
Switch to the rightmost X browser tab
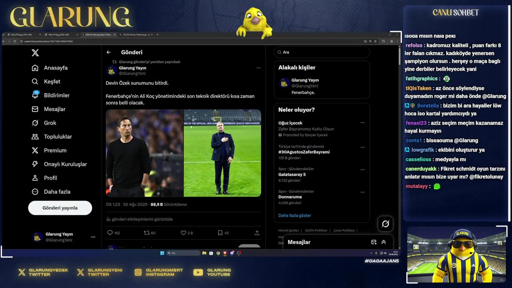(x=136, y=35)
